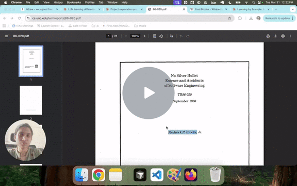This screenshot has width=297, height=186.
Task: Close the 86-020.pdf tab
Action: (x=184, y=9)
